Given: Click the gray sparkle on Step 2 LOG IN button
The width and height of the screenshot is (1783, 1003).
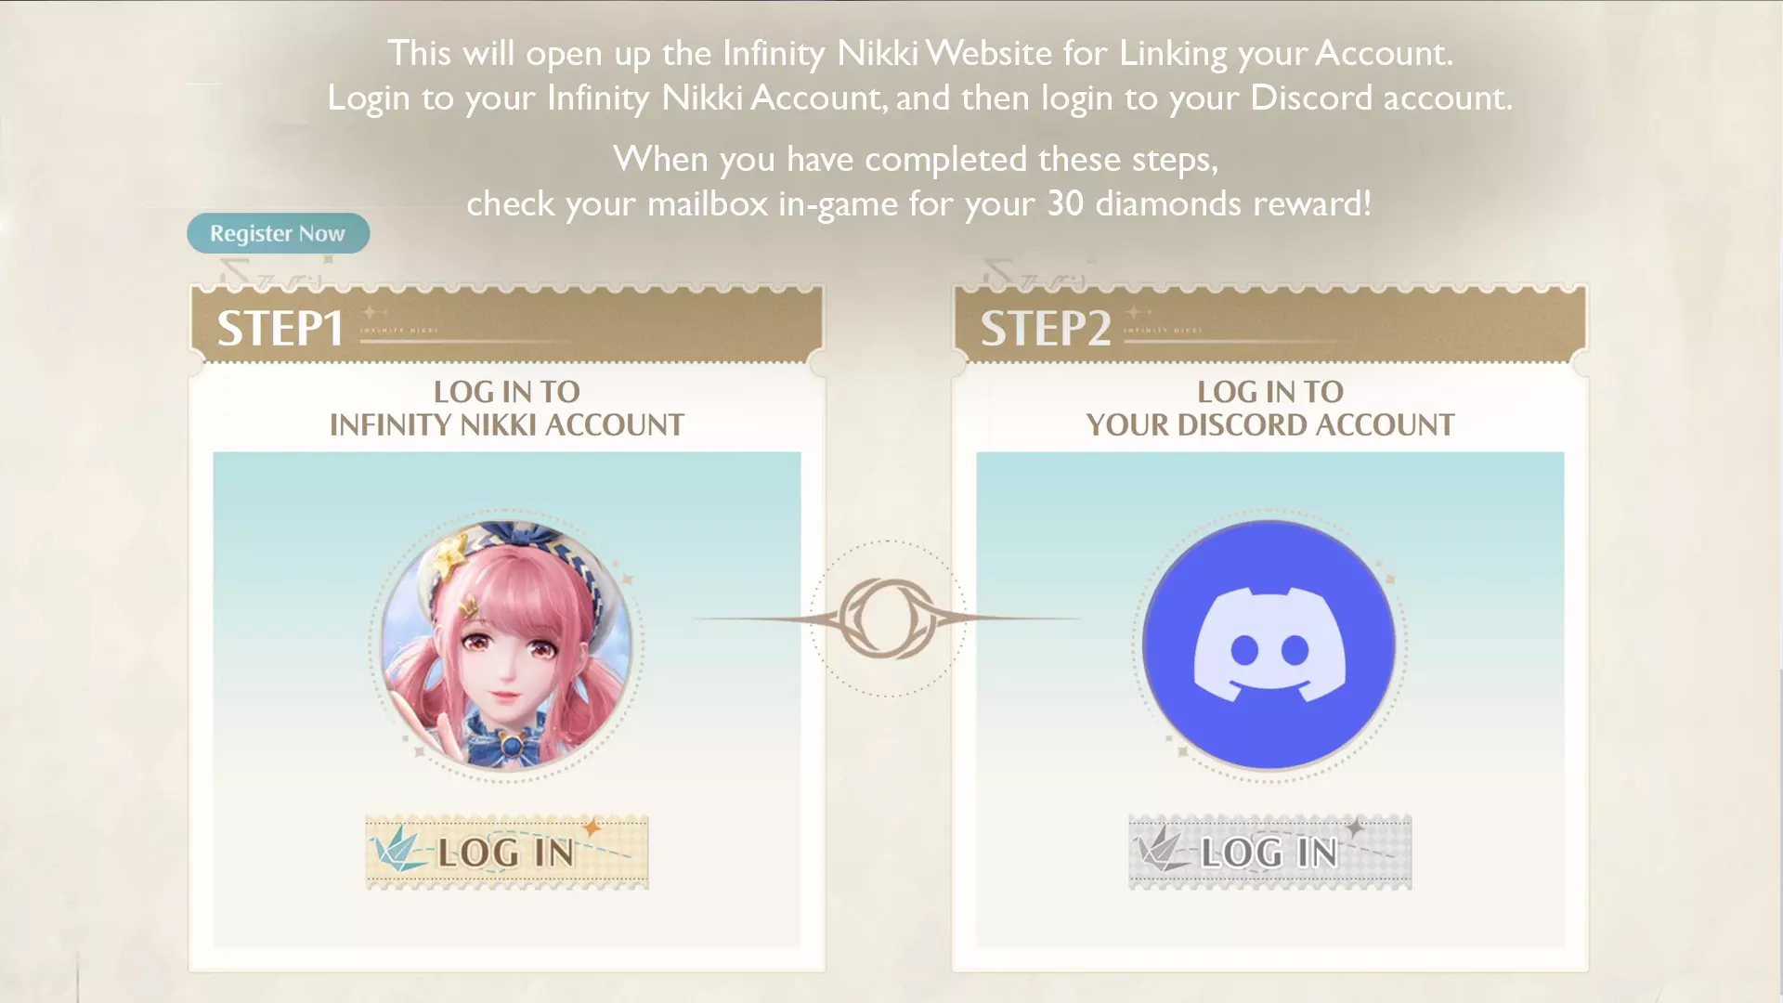Looking at the screenshot, I should pyautogui.click(x=1355, y=826).
